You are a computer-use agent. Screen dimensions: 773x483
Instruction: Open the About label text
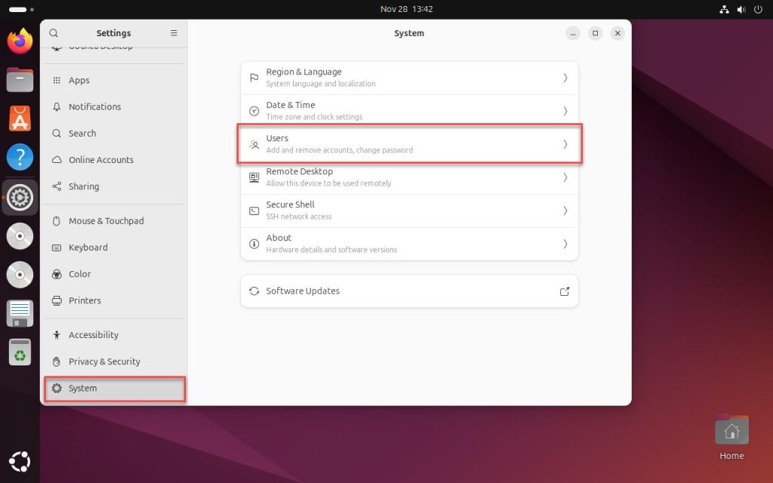click(279, 238)
